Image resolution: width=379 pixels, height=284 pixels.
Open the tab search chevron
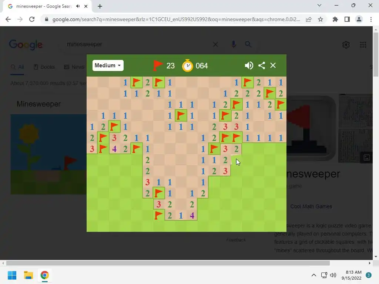tap(319, 5)
